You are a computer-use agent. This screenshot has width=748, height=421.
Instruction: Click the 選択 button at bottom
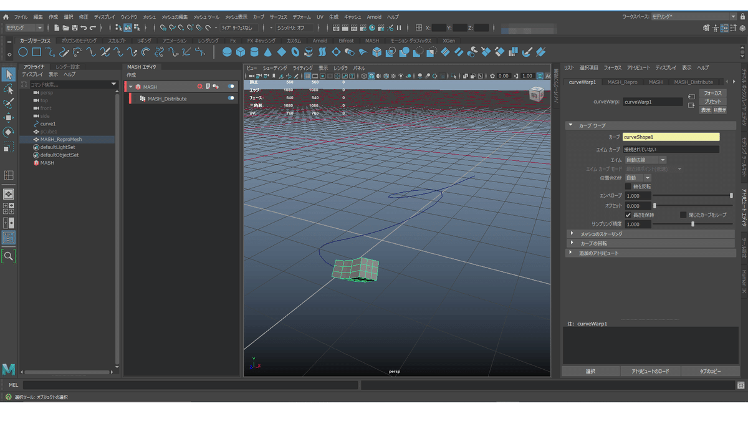(x=591, y=371)
